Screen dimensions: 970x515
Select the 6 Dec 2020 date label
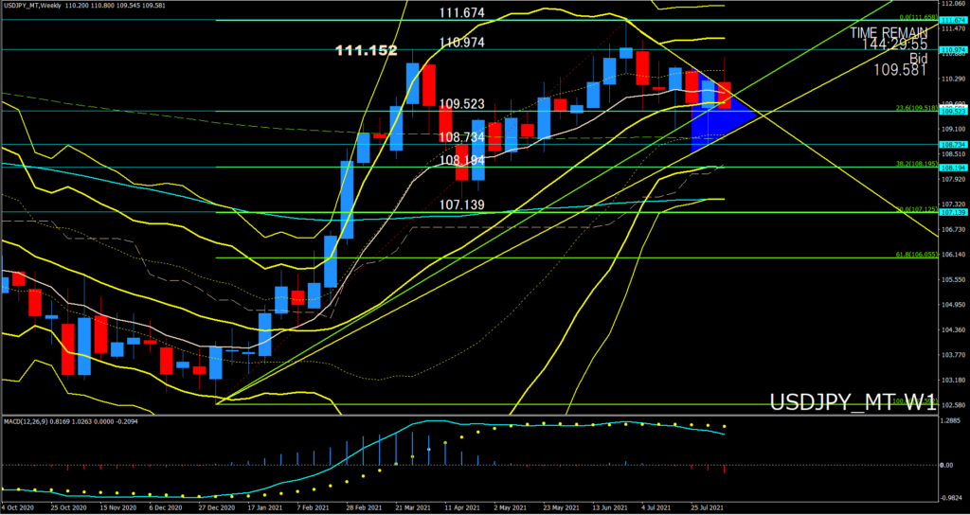point(168,507)
